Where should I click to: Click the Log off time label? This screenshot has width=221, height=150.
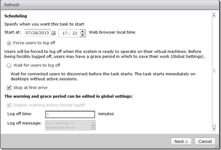pos(20,114)
